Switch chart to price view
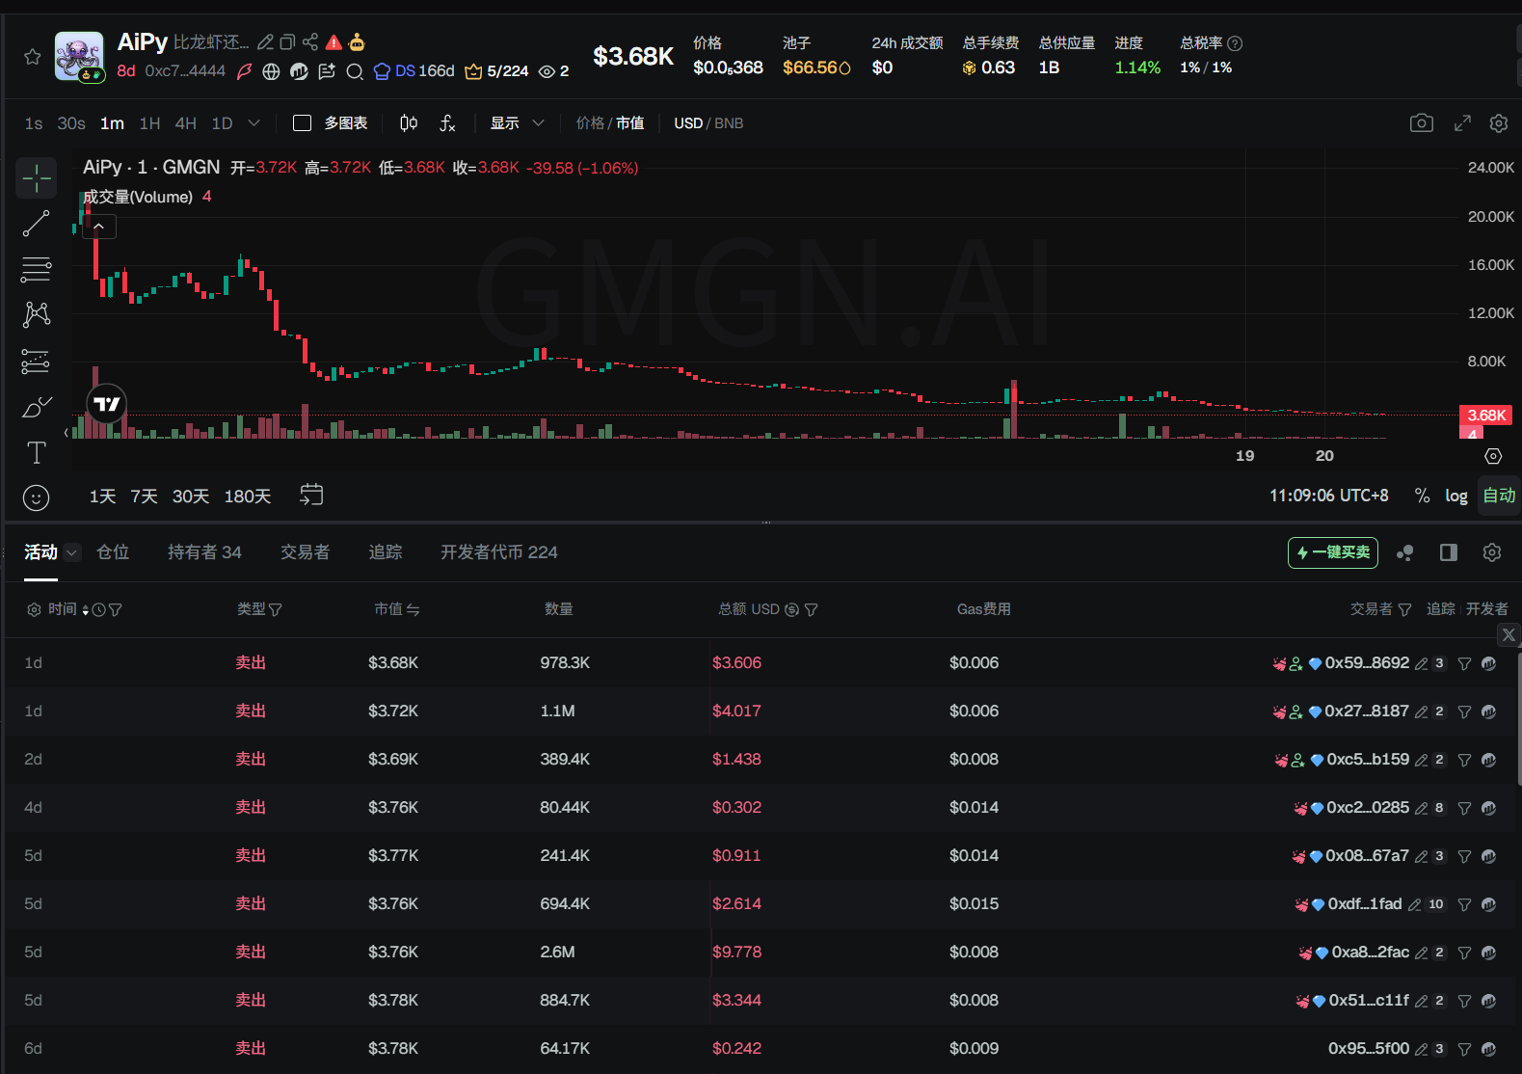The height and width of the screenshot is (1074, 1522). pos(590,123)
